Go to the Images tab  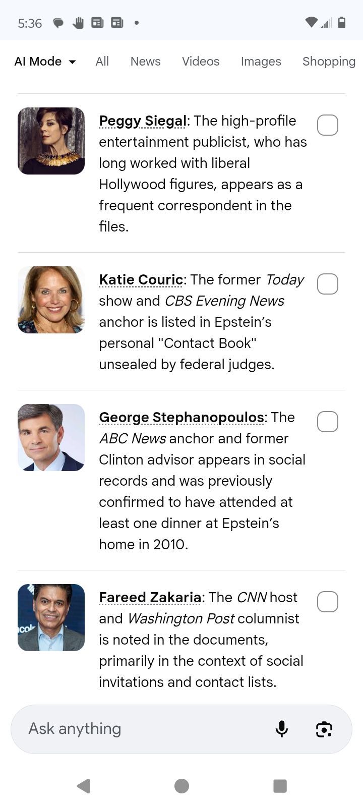pos(261,62)
